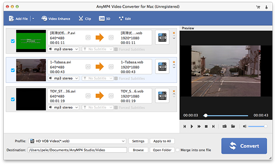Click the Destination path field
Screen dimensions: 276x165
(x=77, y=150)
